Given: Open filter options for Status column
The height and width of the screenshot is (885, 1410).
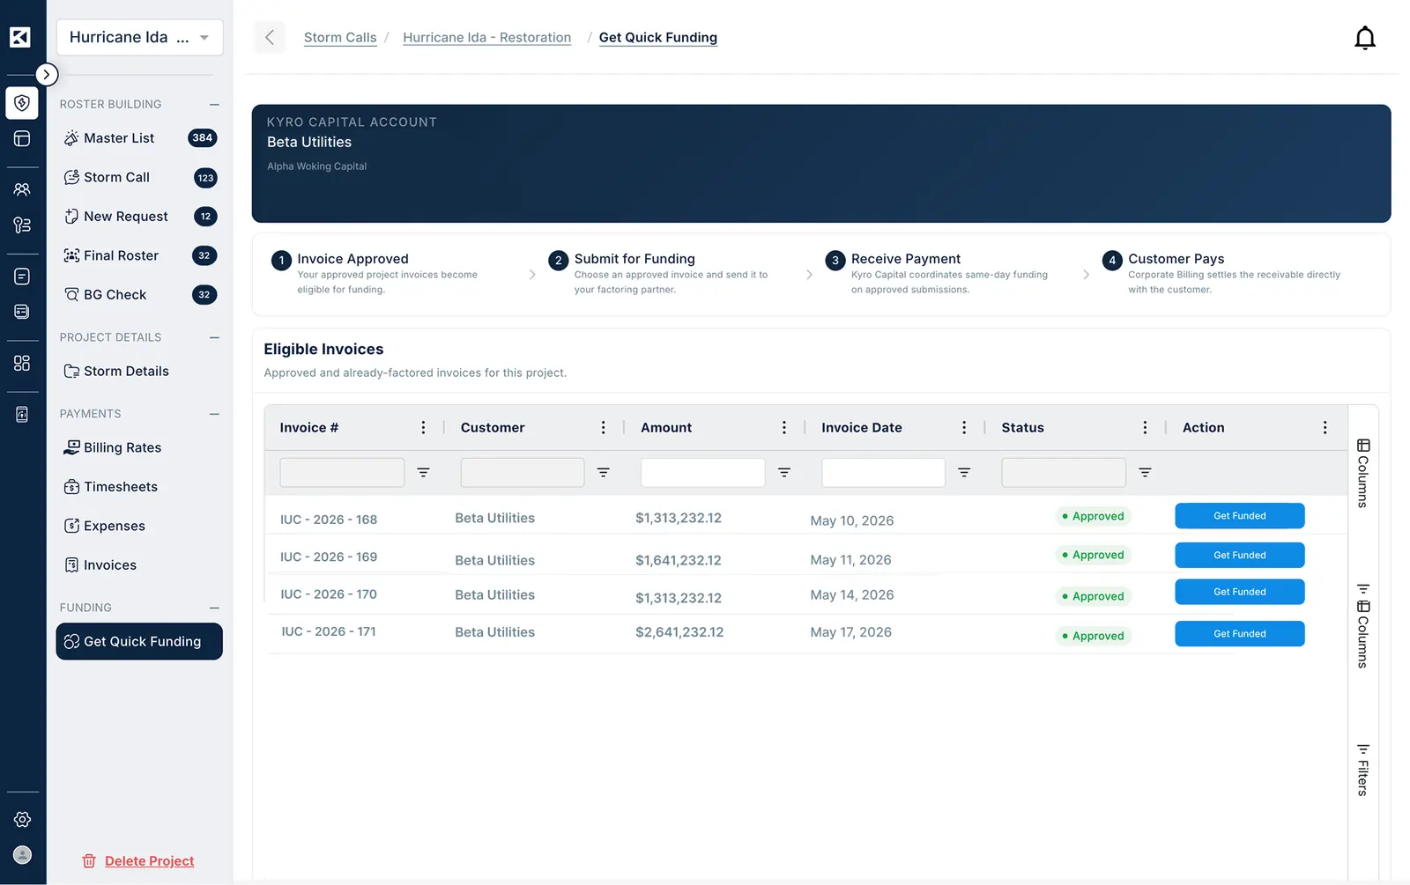Looking at the screenshot, I should pyautogui.click(x=1145, y=473).
